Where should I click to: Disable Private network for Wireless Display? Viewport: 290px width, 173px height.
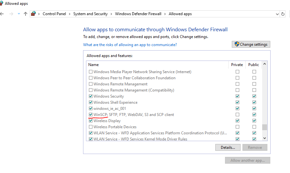pyautogui.click(x=238, y=121)
